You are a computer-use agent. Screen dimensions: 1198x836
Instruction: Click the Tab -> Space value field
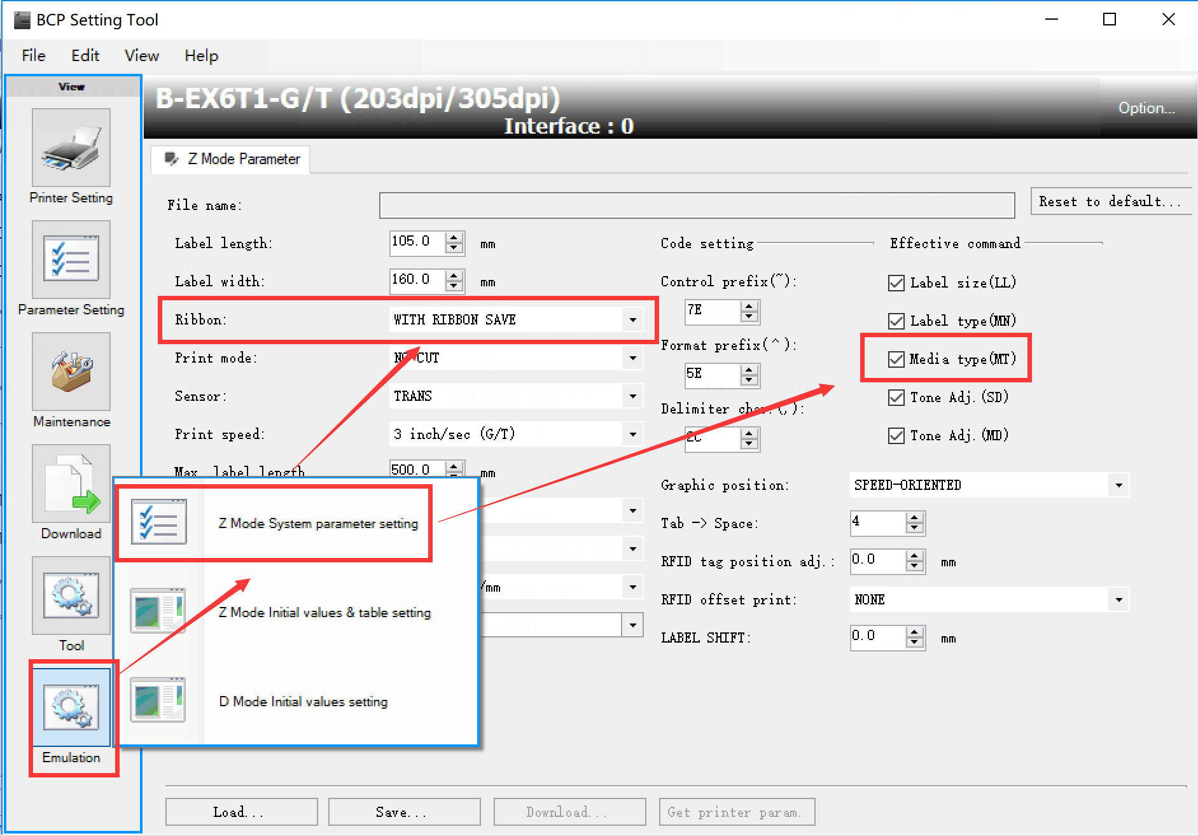coord(879,522)
